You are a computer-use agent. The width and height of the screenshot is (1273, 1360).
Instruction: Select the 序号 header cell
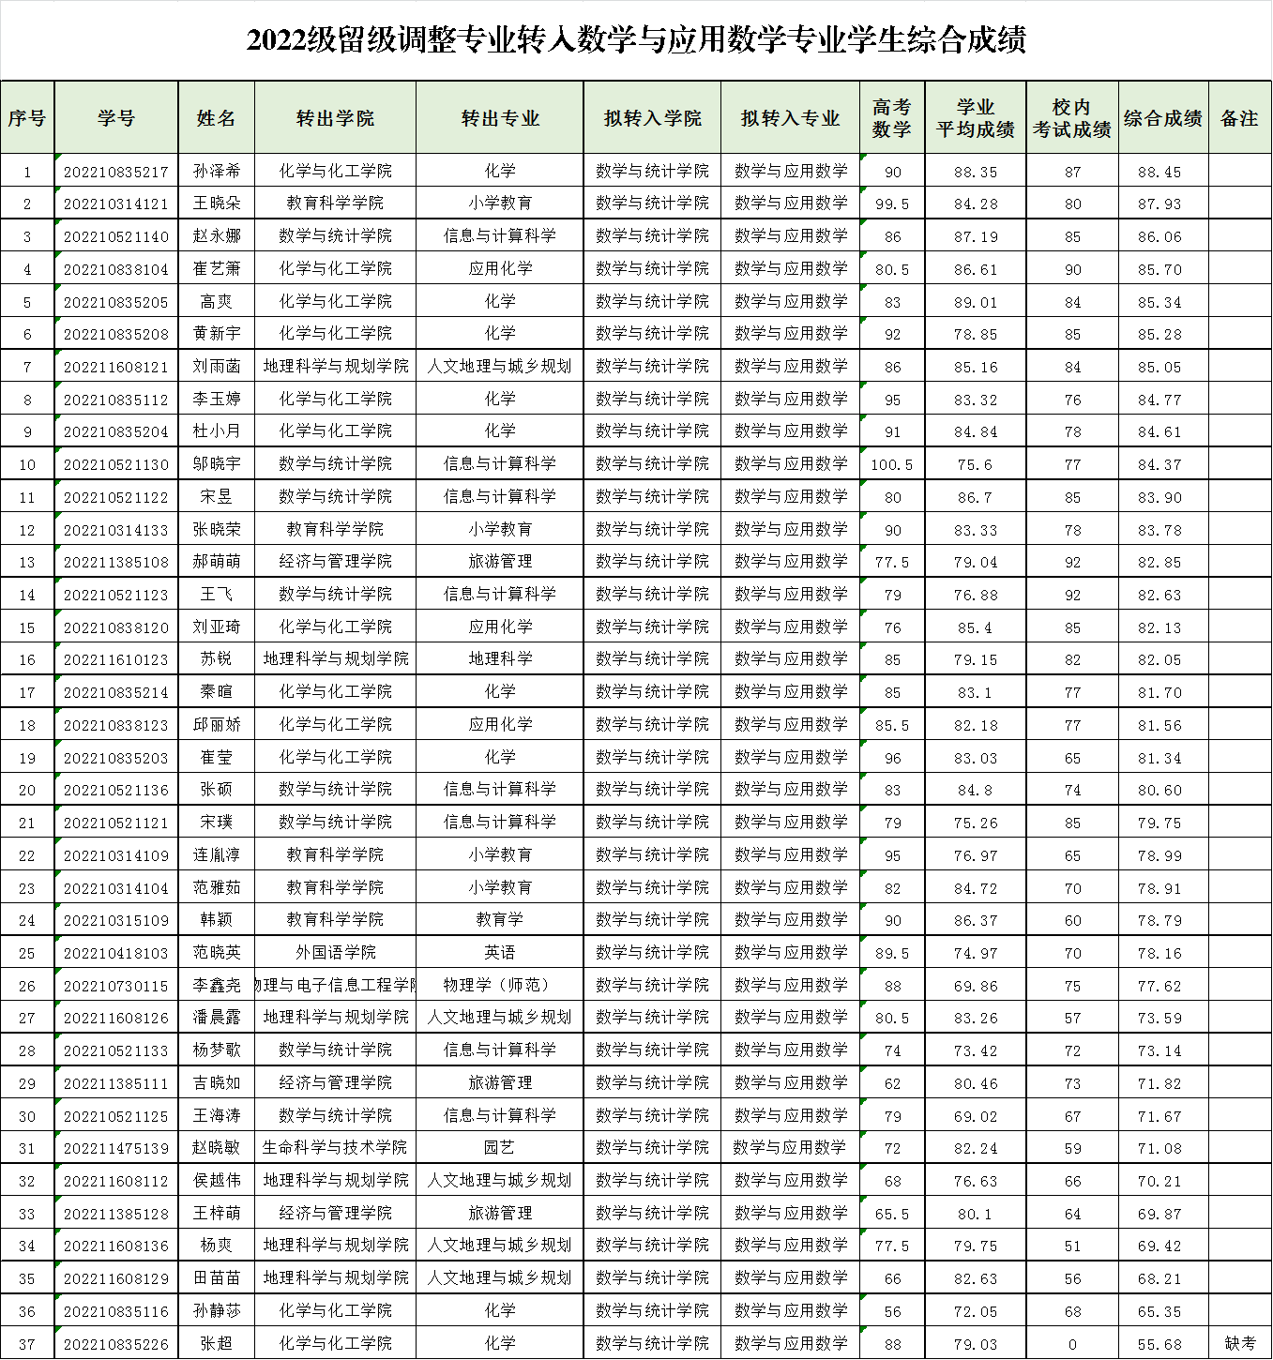coord(27,118)
